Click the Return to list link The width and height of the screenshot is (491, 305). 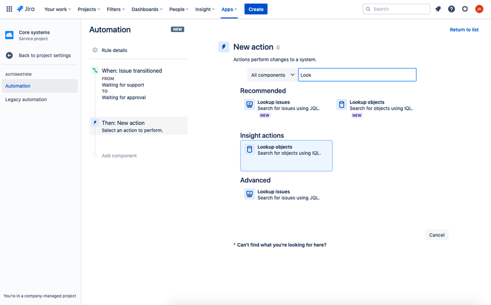coord(464,30)
